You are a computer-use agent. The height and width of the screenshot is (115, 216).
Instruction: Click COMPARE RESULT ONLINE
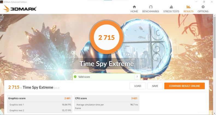coord(184,86)
